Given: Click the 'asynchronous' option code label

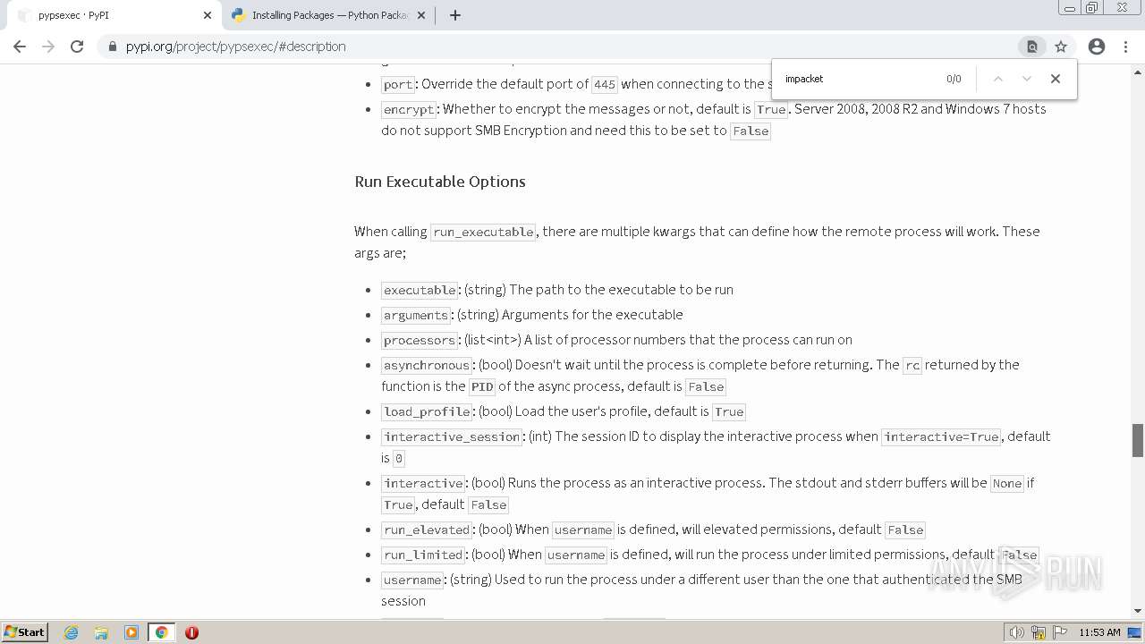Looking at the screenshot, I should point(427,365).
